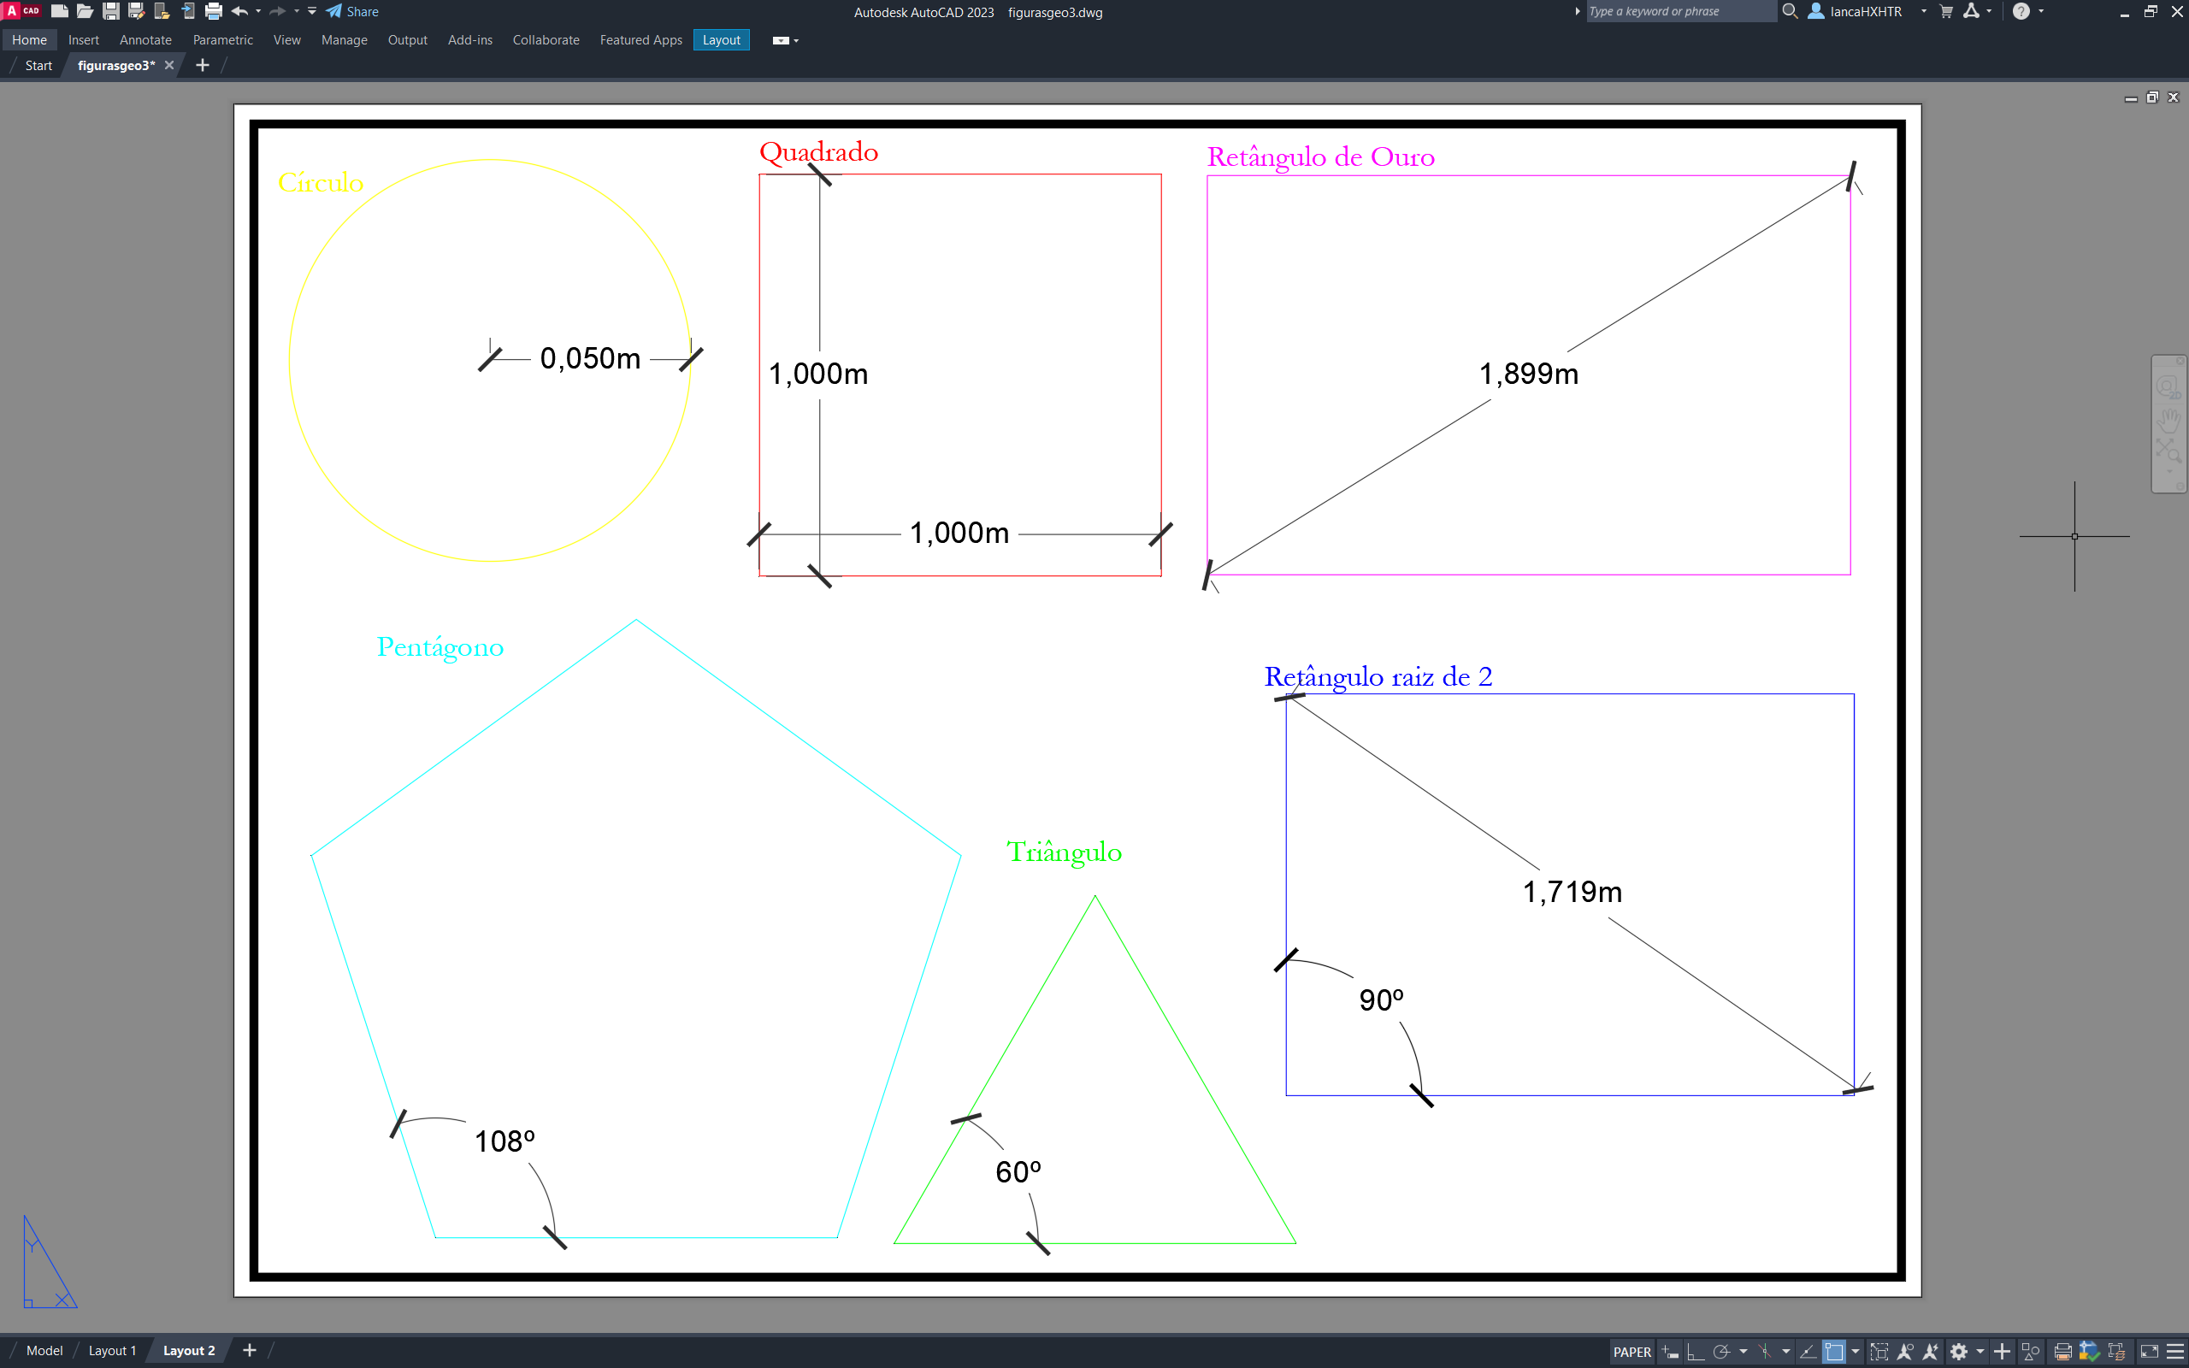Click the PAPER space button in status bar
This screenshot has width=2189, height=1368.
click(1631, 1352)
